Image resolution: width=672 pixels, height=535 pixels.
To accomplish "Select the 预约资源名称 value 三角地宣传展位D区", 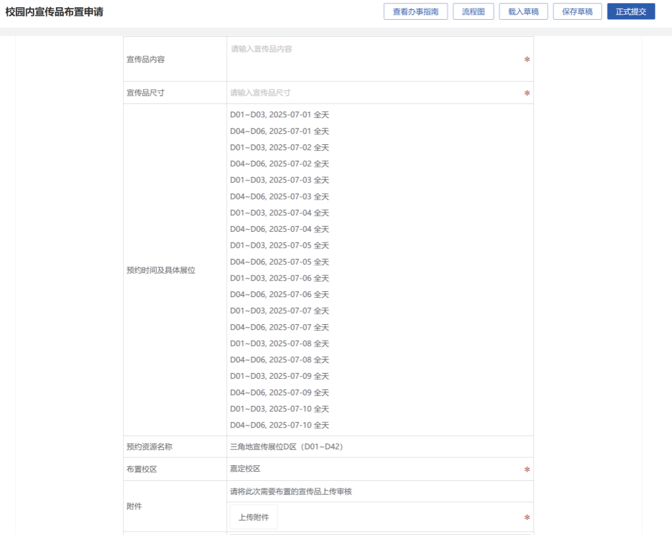I will pos(287,447).
